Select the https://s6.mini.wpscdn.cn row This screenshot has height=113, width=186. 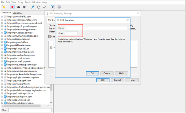coord(20,93)
